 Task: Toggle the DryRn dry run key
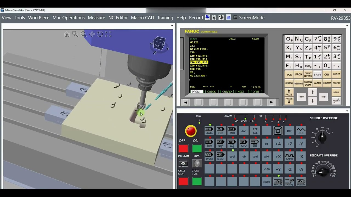(x=209, y=157)
